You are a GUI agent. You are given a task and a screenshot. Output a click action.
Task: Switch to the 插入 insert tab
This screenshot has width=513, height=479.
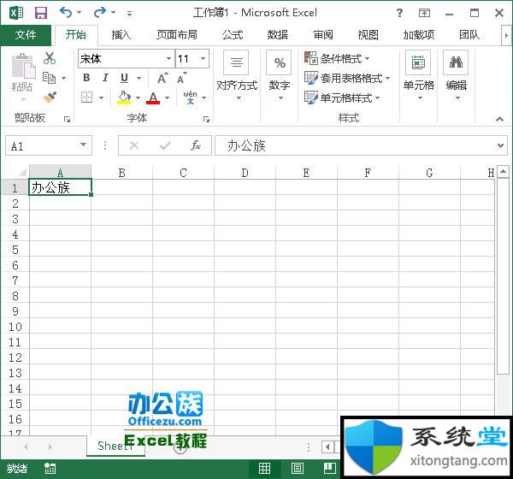121,35
